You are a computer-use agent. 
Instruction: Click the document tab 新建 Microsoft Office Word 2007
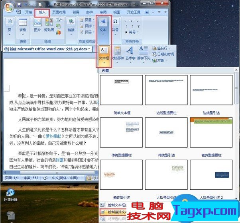click(x=47, y=49)
